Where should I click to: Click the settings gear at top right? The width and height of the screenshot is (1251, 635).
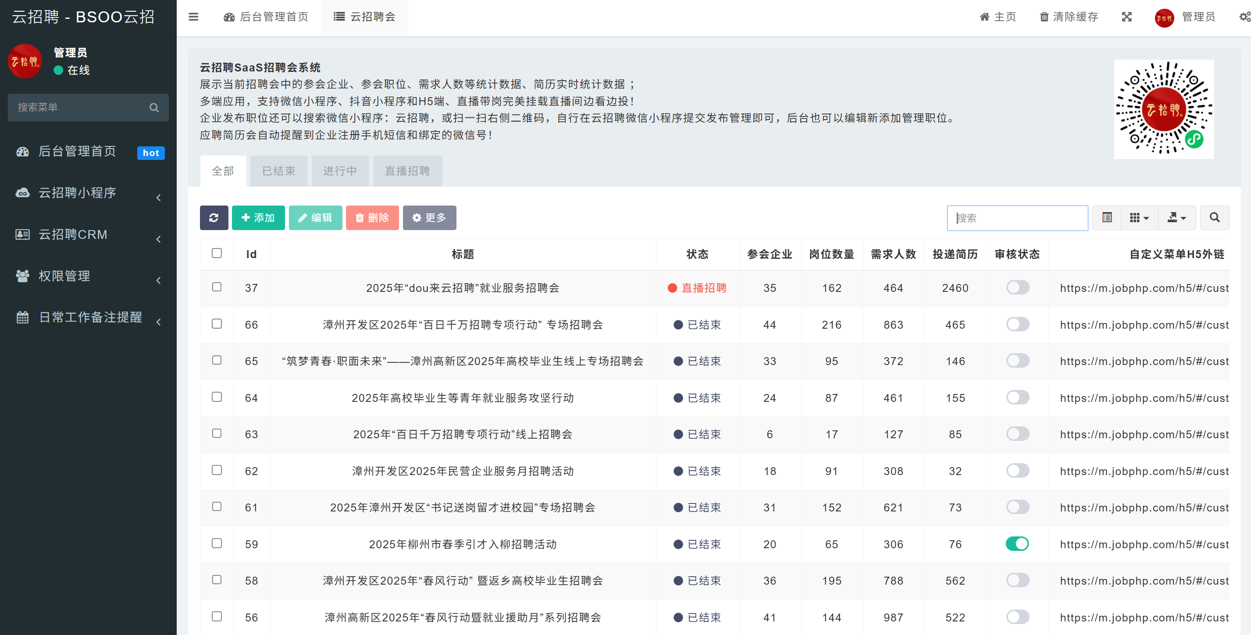1245,17
